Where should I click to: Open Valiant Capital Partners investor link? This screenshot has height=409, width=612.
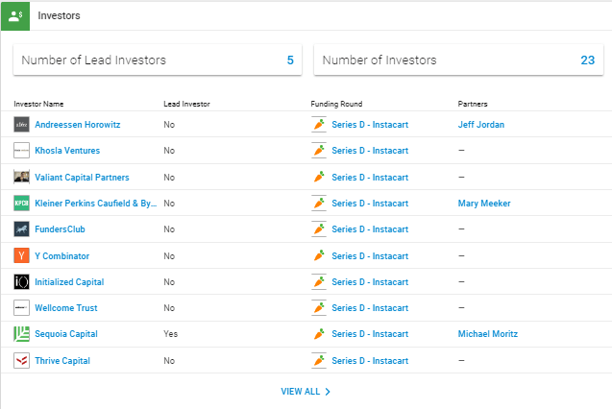point(82,177)
